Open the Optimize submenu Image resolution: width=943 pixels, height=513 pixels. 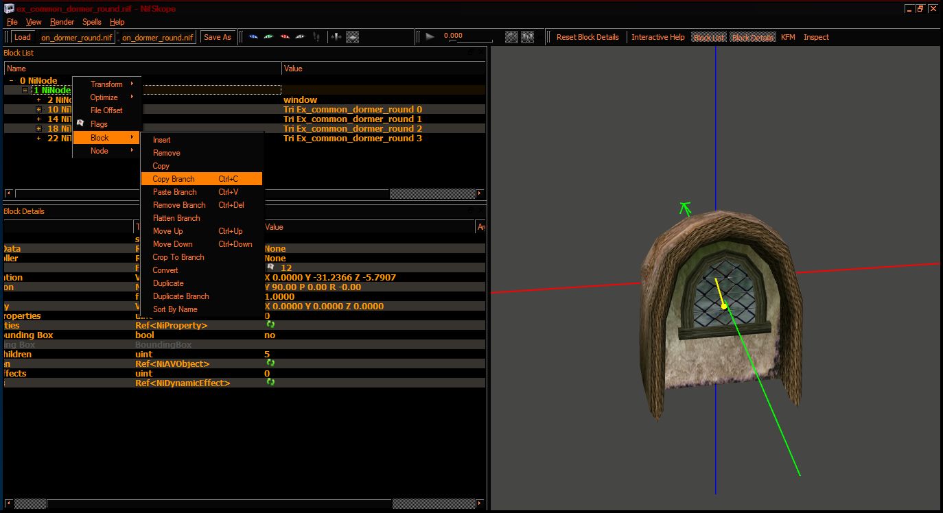coord(106,97)
